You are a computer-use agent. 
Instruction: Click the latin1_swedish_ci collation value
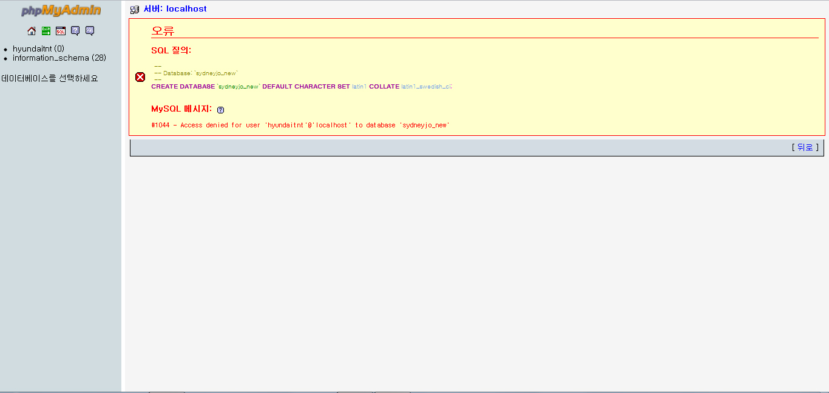pyautogui.click(x=426, y=87)
